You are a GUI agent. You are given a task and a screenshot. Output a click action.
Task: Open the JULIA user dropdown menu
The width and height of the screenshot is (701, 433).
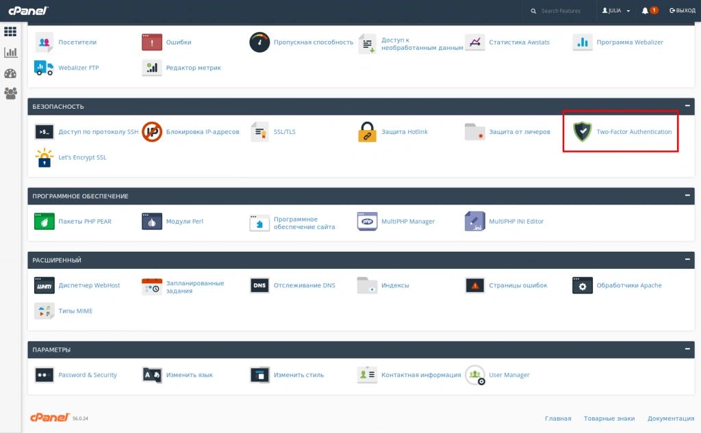click(616, 11)
